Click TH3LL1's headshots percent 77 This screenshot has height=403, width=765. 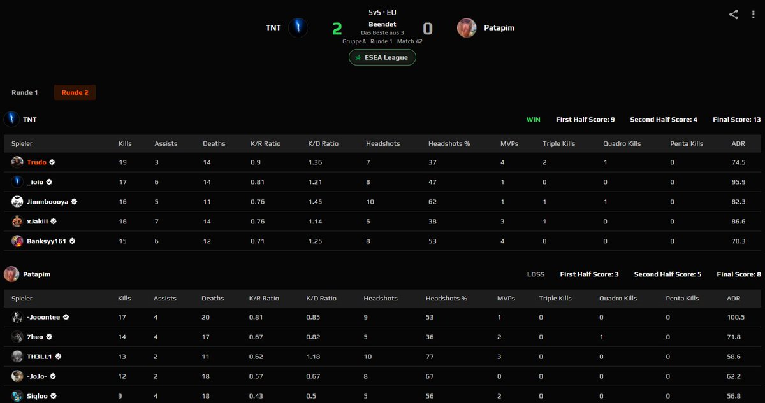430,357
